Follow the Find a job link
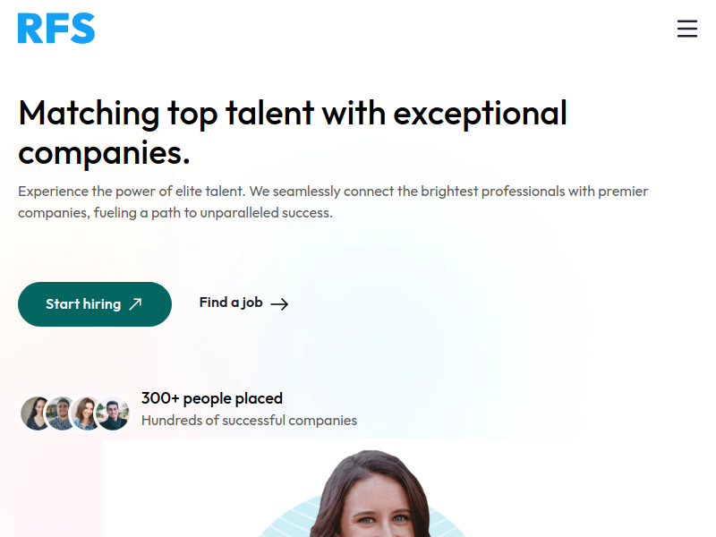The width and height of the screenshot is (716, 537). pos(231,303)
